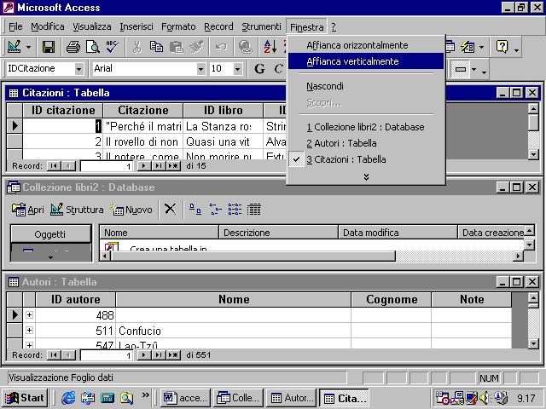Image resolution: width=546 pixels, height=409 pixels.
Task: Toggle bold G formatting button
Action: (x=259, y=68)
